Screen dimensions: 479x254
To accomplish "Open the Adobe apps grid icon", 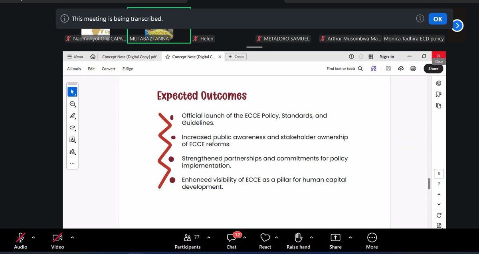I will (370, 57).
